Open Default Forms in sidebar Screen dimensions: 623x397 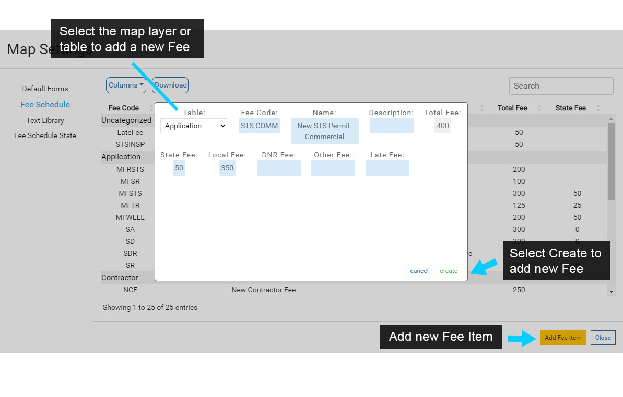tap(45, 89)
